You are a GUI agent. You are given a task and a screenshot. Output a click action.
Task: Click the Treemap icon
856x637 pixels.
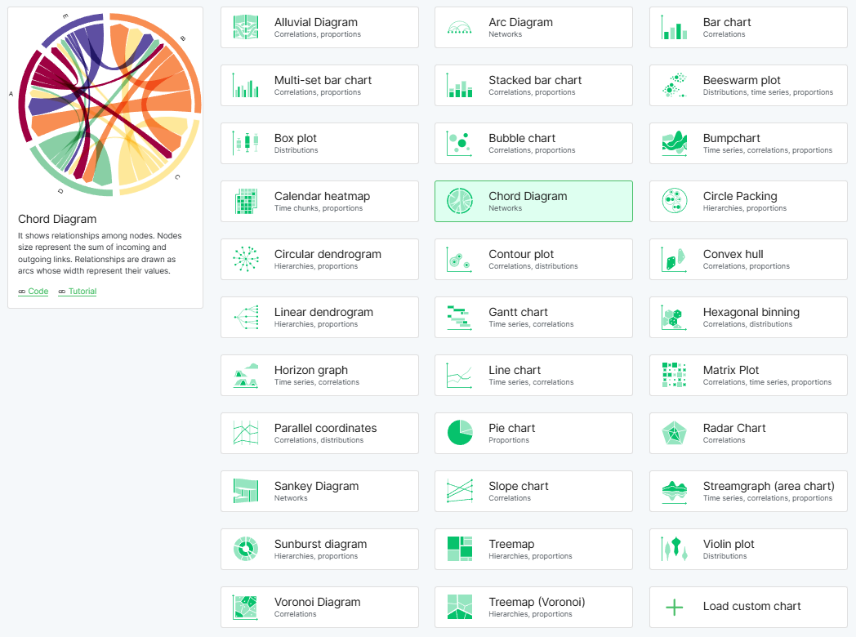coord(460,549)
